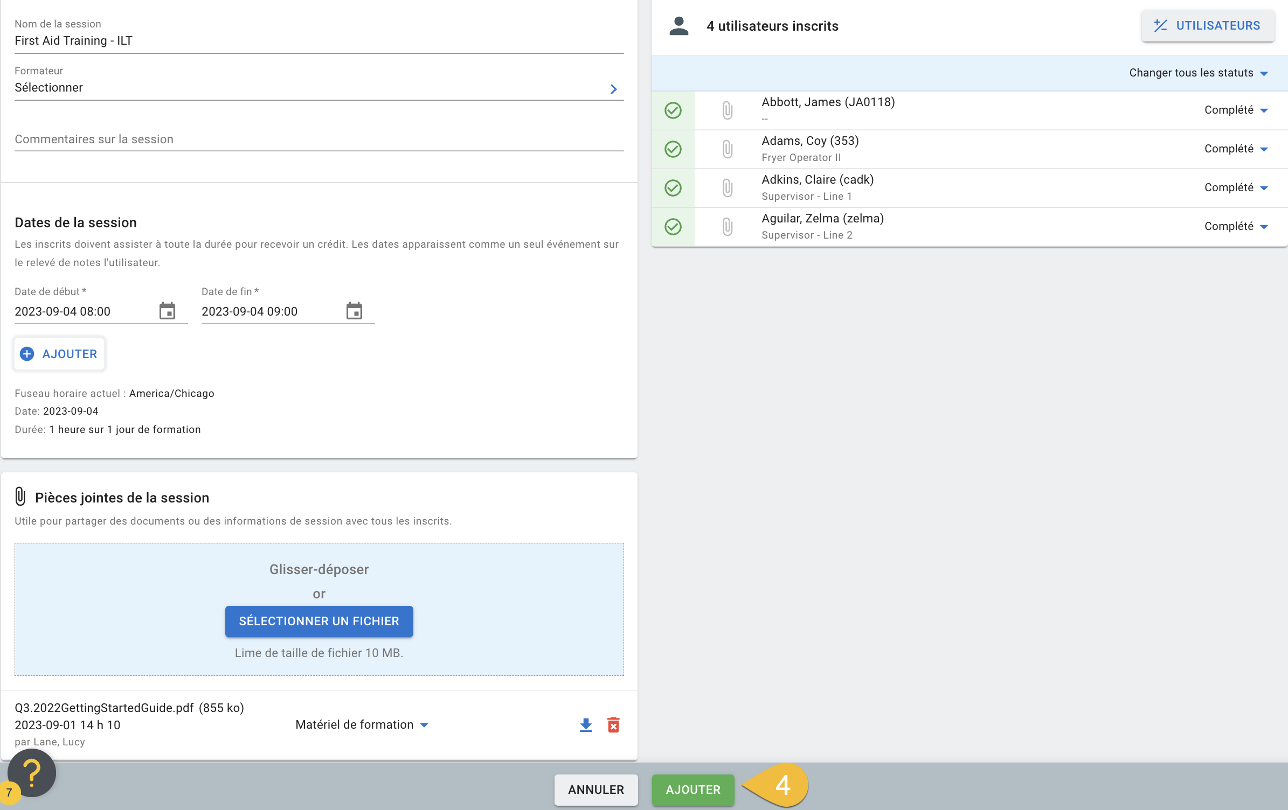Screen dimensions: 1288x810
Task: Click the attachment paperclip for Abbott, James
Action: pyautogui.click(x=728, y=110)
